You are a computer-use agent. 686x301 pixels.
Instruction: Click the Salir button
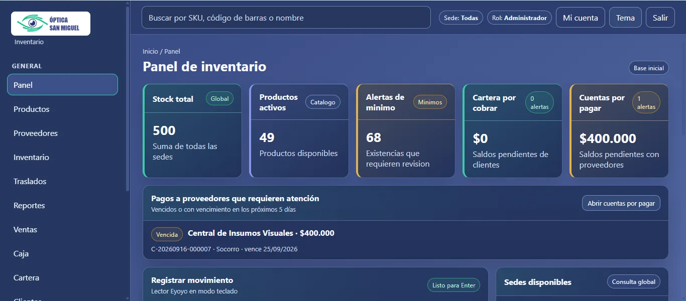[x=660, y=18]
